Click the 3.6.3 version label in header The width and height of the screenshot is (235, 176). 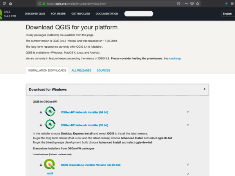(7, 12)
